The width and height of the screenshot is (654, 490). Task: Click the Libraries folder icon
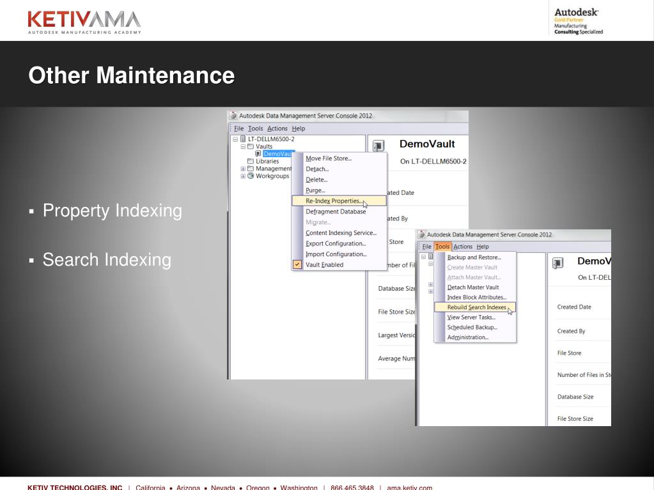(250, 161)
